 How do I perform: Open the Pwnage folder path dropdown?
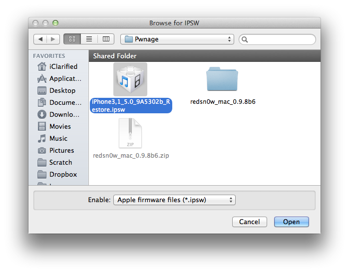click(177, 39)
